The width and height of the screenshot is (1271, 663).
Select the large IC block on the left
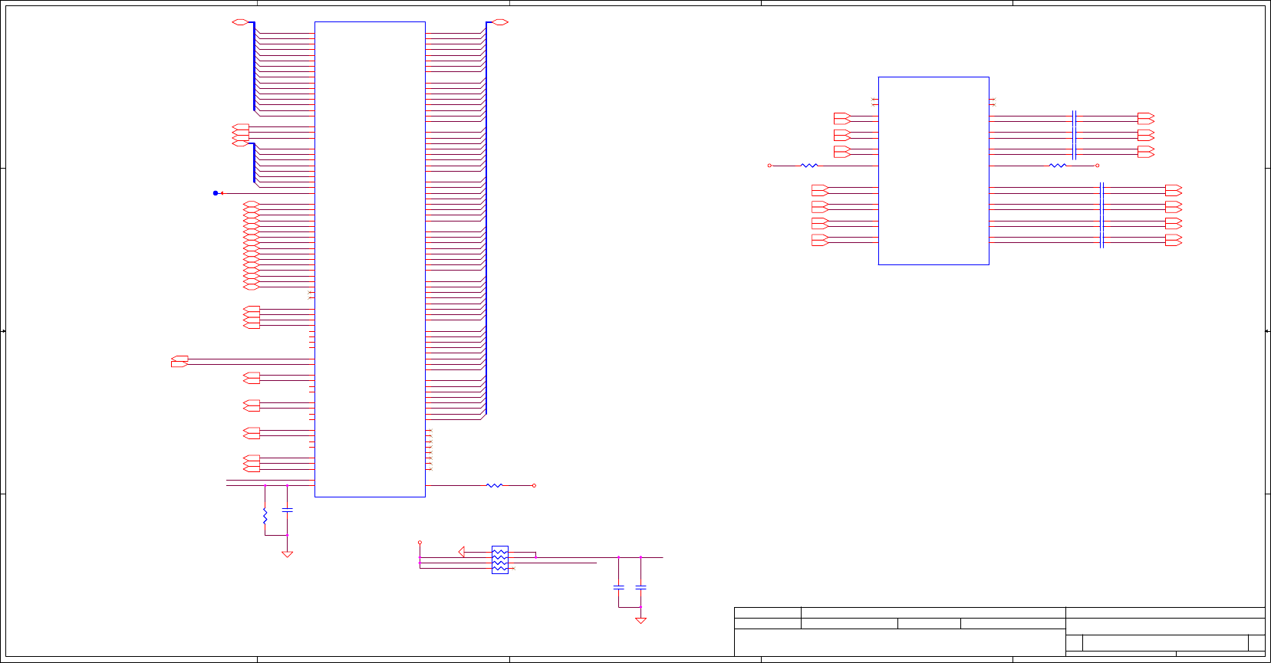click(370, 259)
